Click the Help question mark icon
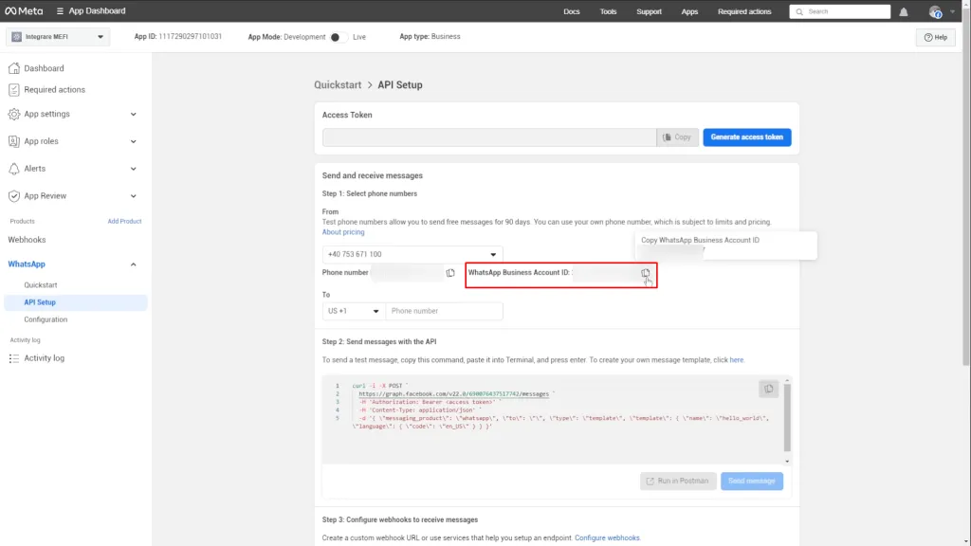Viewport: 971px width, 546px height. tap(927, 37)
